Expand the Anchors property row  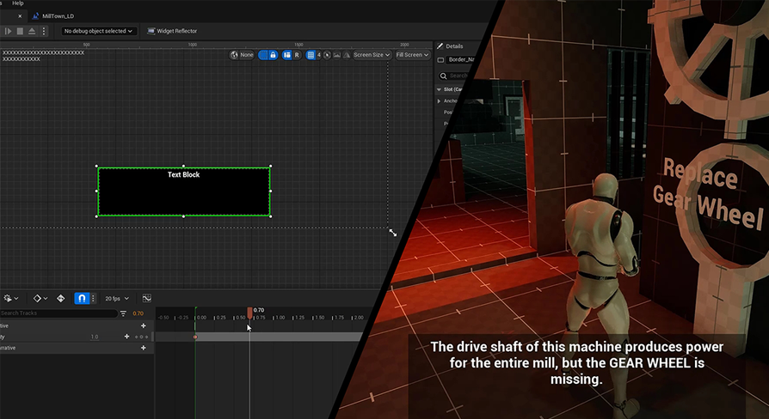click(439, 100)
